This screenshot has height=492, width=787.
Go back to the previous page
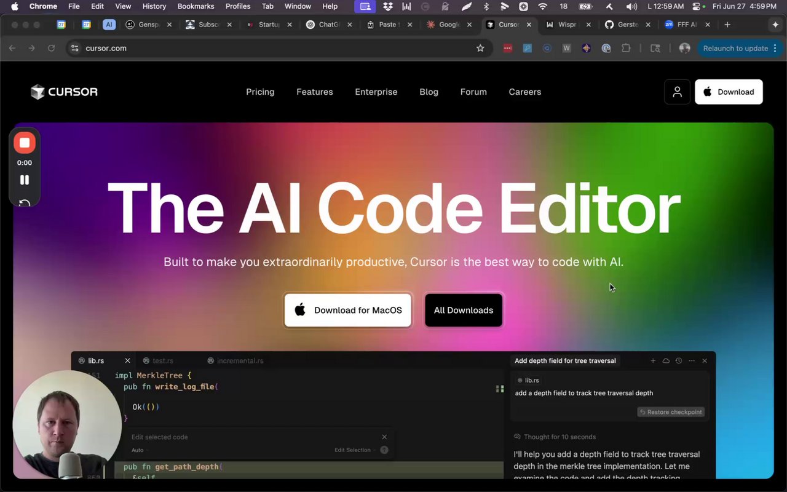pyautogui.click(x=12, y=48)
